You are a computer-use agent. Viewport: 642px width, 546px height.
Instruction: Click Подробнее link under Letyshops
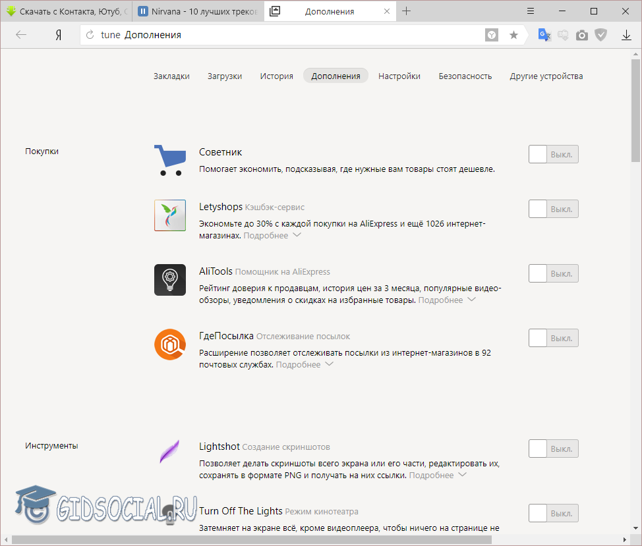(x=266, y=236)
